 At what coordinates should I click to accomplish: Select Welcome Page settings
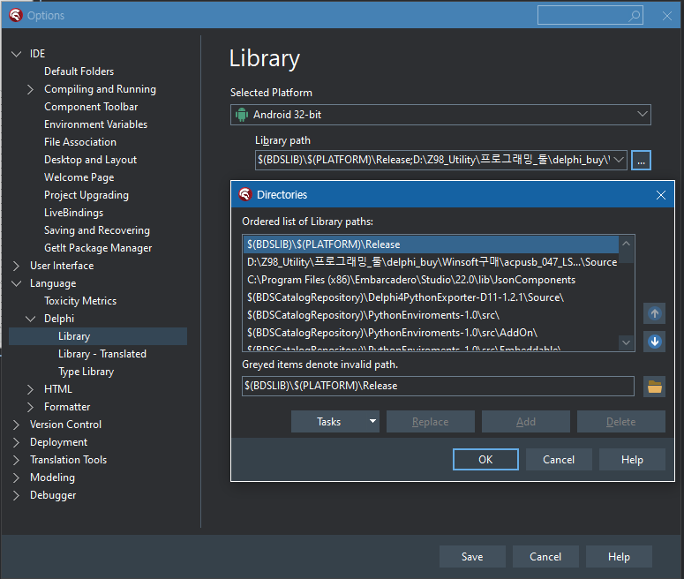coord(79,177)
